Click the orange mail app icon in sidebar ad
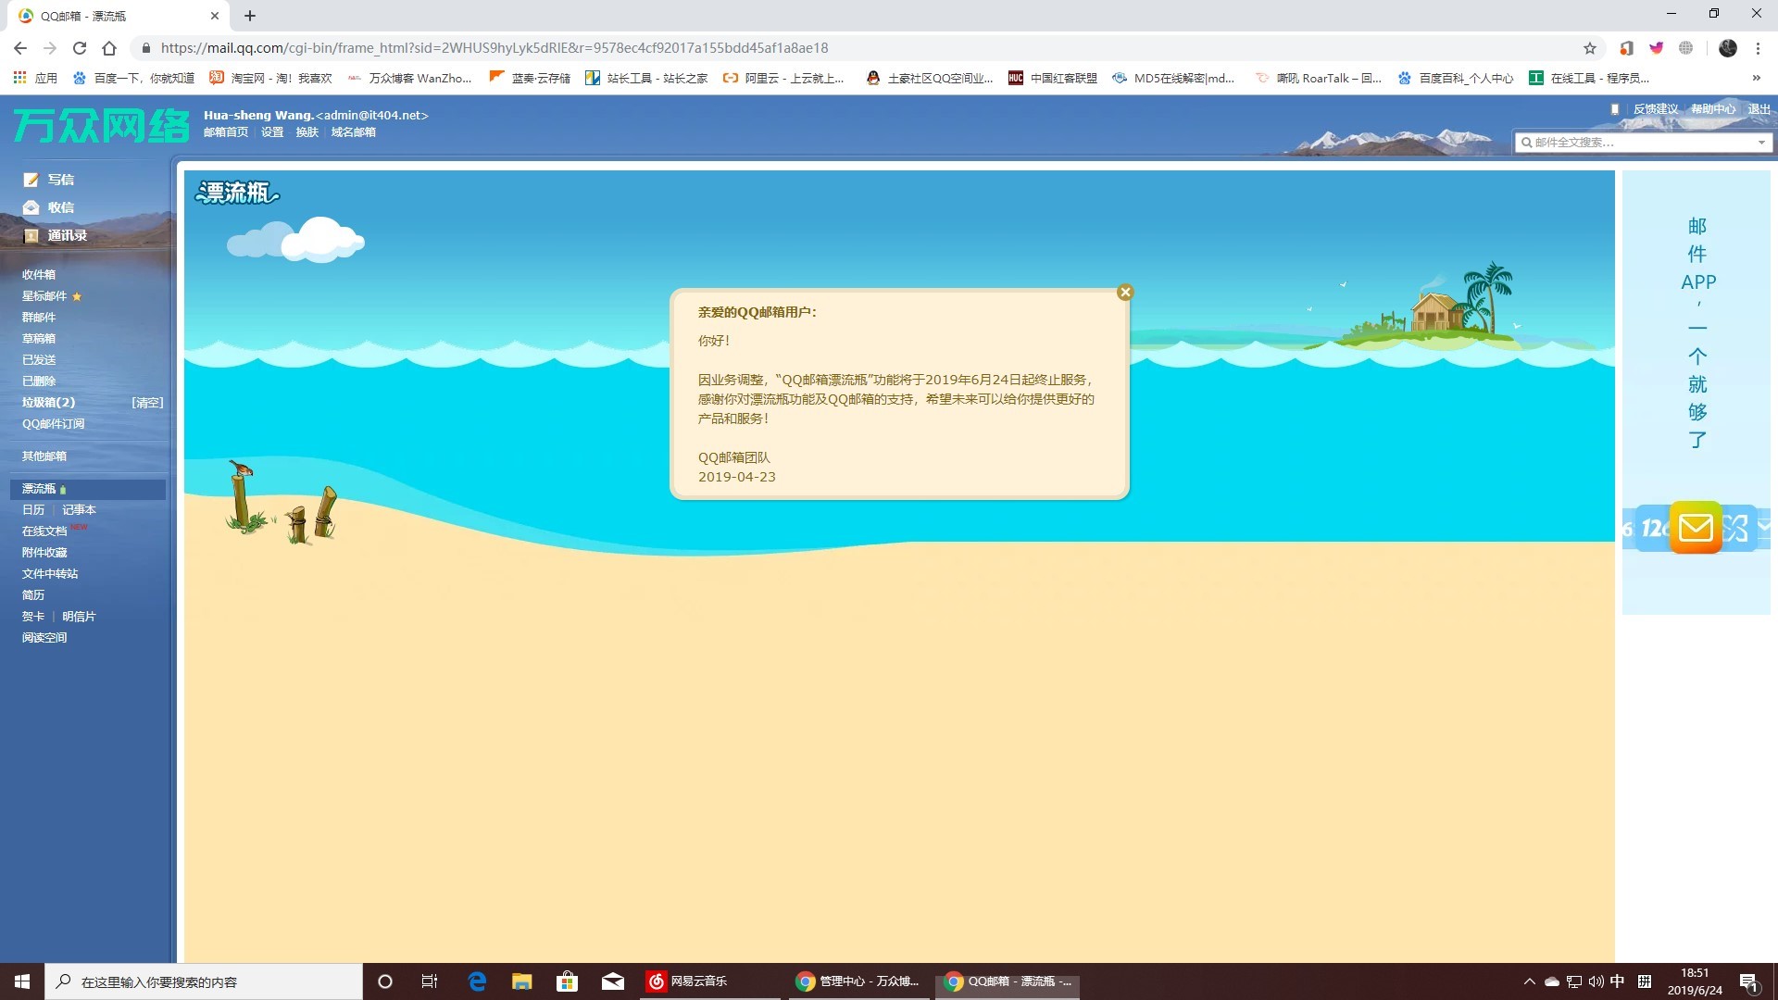 [1695, 528]
